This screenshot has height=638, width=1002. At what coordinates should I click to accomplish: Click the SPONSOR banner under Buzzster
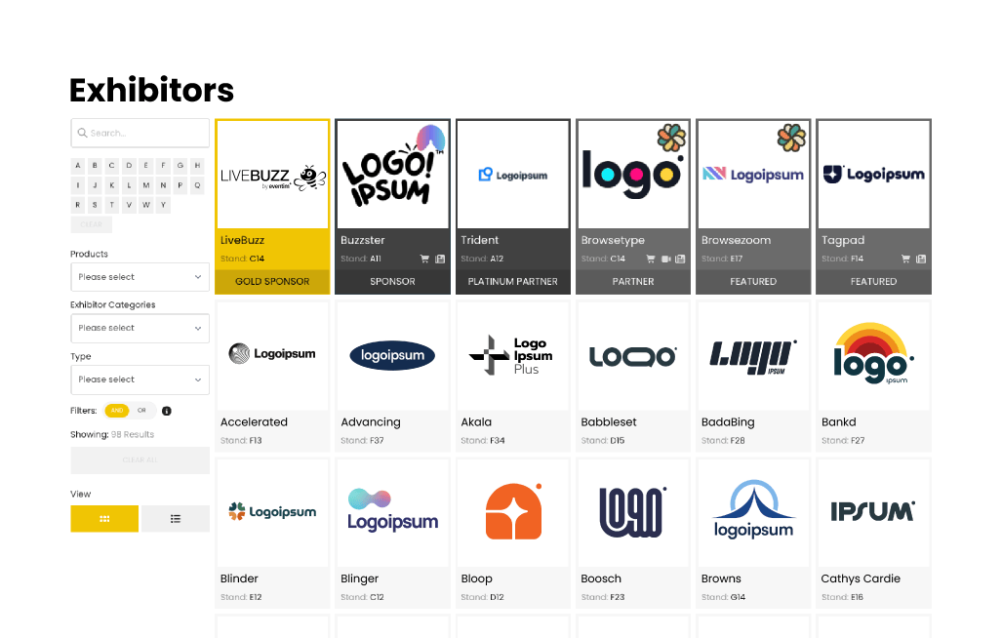coord(392,282)
